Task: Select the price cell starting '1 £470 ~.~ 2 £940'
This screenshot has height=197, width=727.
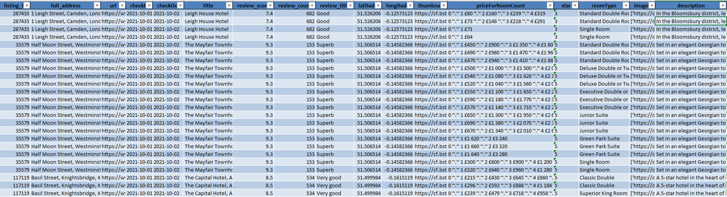Action: [501, 60]
